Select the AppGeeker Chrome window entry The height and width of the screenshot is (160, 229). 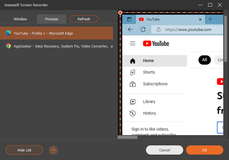tap(57, 46)
